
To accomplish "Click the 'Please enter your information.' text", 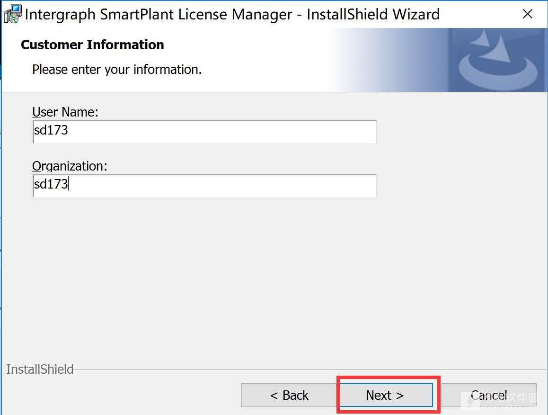I will (x=117, y=70).
